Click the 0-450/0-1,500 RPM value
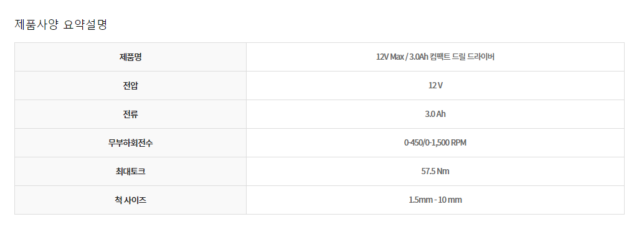The height and width of the screenshot is (232, 634). click(435, 143)
